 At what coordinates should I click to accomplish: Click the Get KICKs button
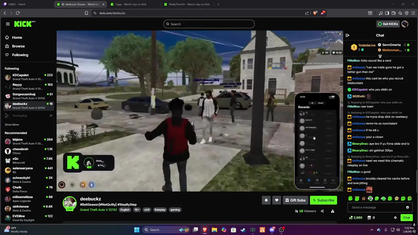click(x=388, y=24)
